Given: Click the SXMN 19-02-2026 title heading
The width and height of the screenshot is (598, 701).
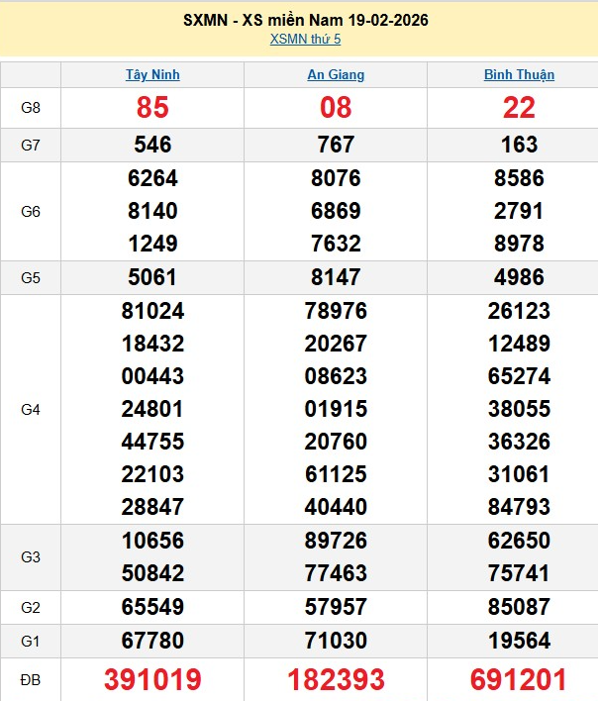Looking at the screenshot, I should (305, 20).
